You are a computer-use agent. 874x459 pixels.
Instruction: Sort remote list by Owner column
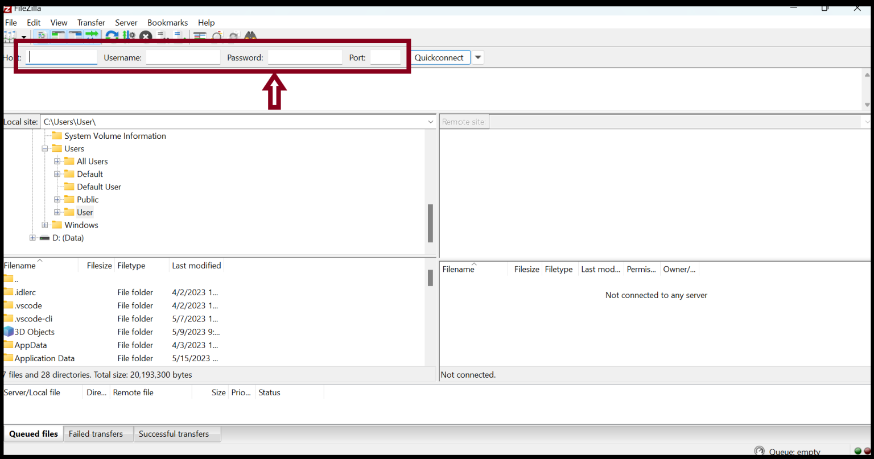tap(679, 269)
